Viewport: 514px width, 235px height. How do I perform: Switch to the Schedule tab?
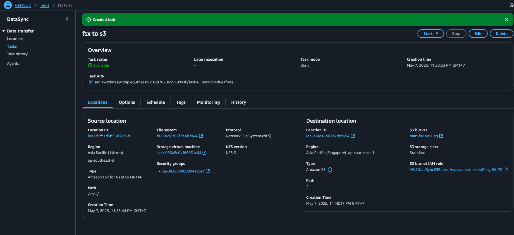156,102
